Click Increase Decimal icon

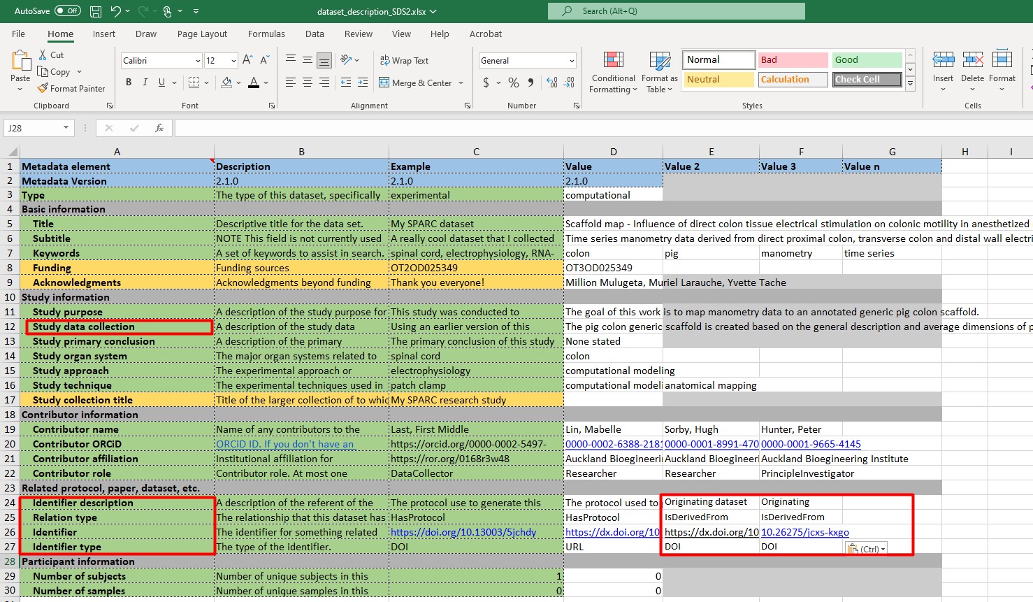click(x=552, y=83)
